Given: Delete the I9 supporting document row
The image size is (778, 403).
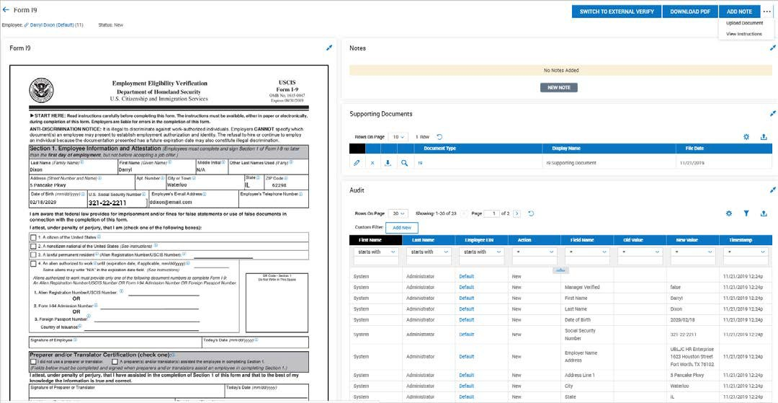Looking at the screenshot, I should (372, 163).
